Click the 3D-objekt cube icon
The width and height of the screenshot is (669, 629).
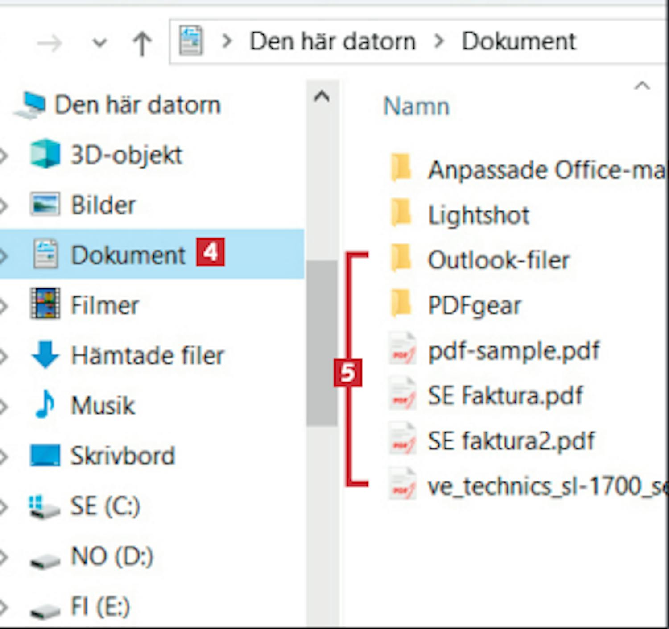tap(45, 154)
